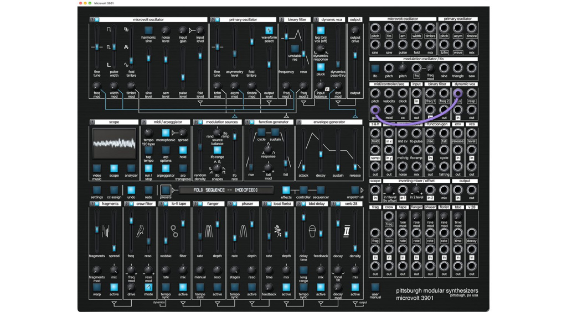The width and height of the screenshot is (567, 312).
Task: Adjust the envelope decay slider
Action: [x=321, y=155]
